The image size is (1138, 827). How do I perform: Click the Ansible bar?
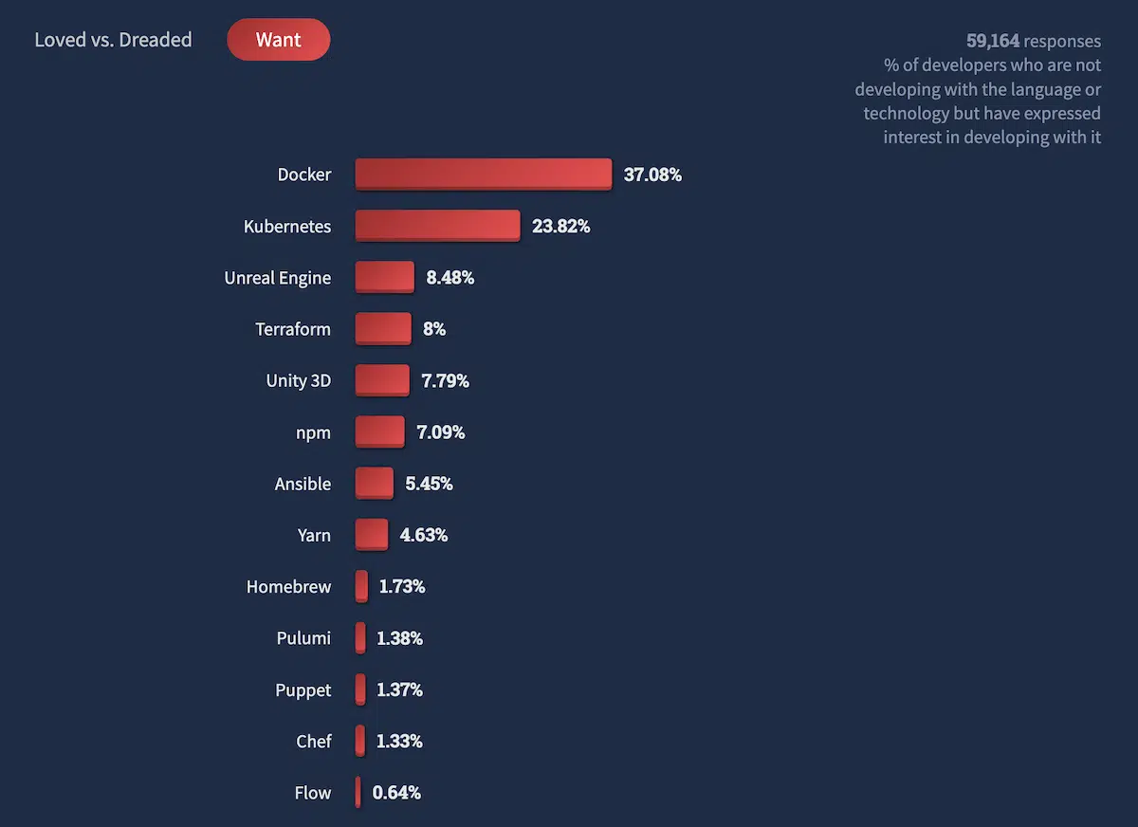tap(374, 483)
